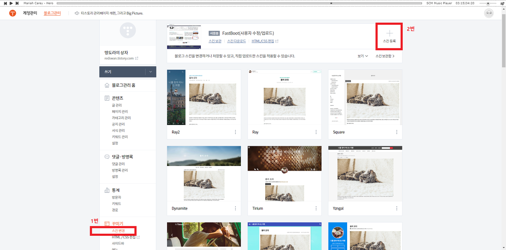Viewport: 506px width, 250px height.
Task: Click the 스킨 등록 plus button
Action: (389, 36)
